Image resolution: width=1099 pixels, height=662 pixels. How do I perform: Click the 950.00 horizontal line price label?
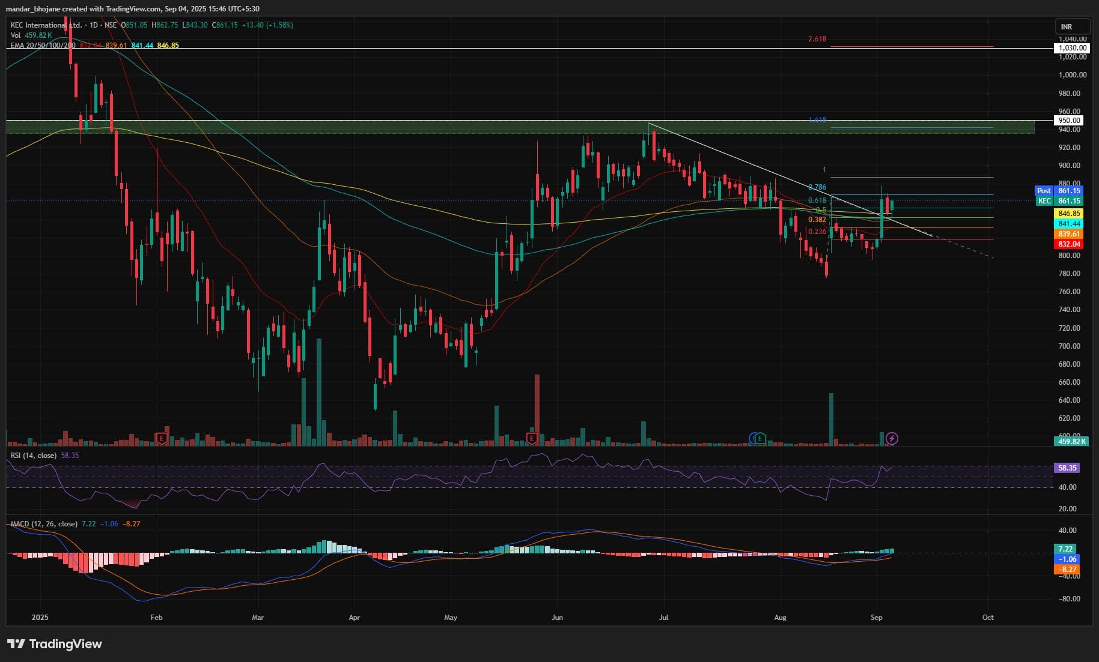(x=1071, y=121)
